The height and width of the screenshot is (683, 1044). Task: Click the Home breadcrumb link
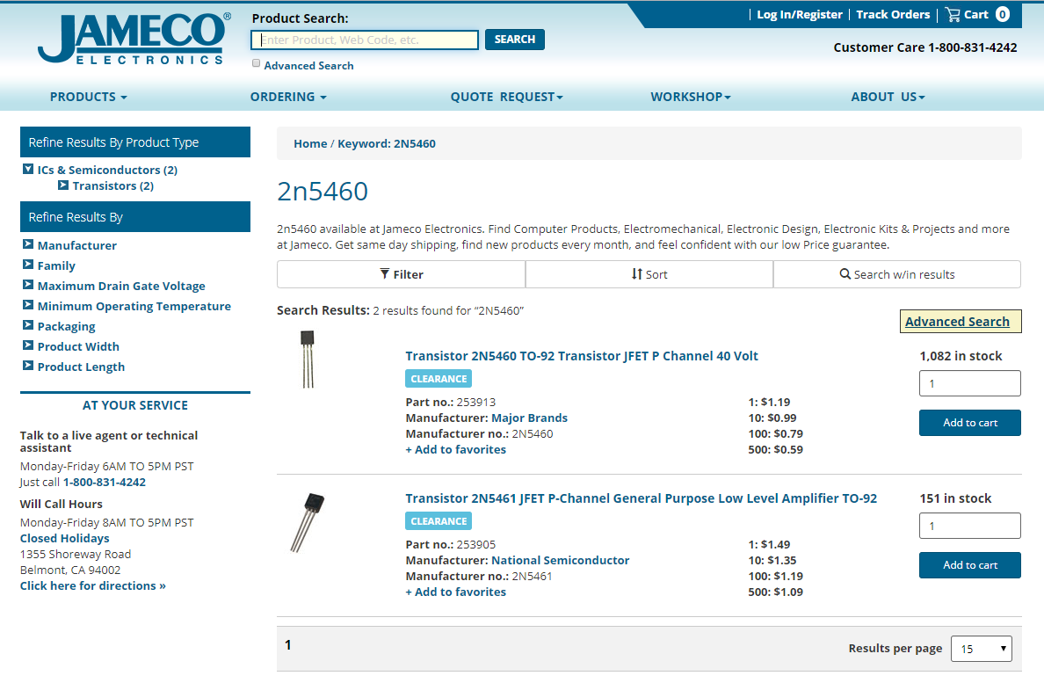[x=310, y=144]
